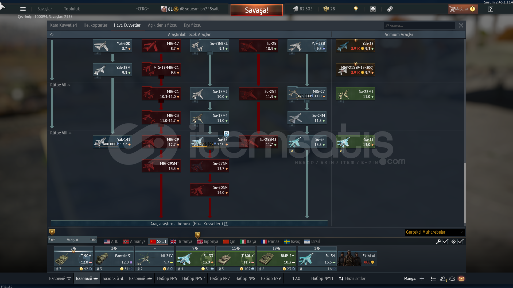Image resolution: width=513 pixels, height=288 pixels.
Task: Switch to the Açık deniz filosu tab
Action: click(x=162, y=25)
